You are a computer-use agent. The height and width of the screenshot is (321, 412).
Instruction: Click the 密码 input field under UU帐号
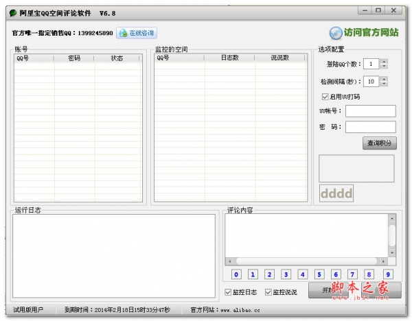tap(371, 127)
